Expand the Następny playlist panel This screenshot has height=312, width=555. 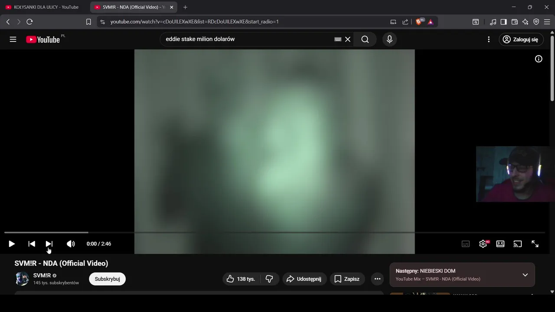pyautogui.click(x=525, y=275)
